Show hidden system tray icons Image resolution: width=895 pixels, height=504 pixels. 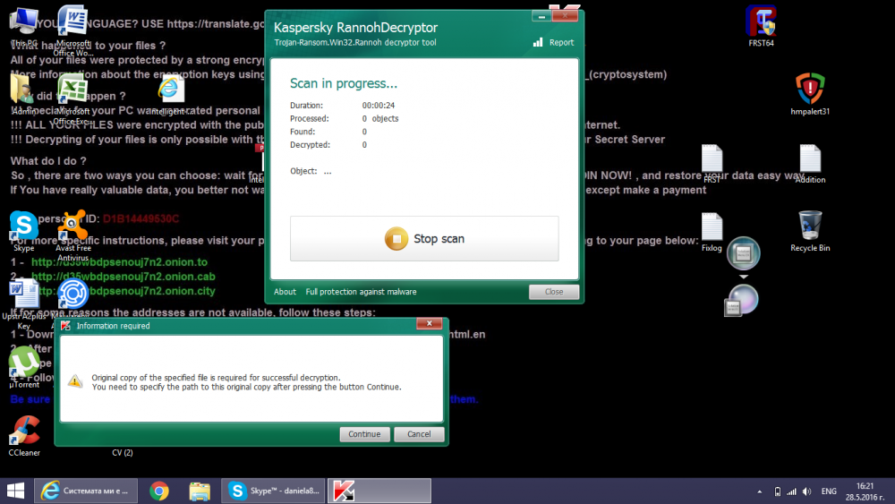click(x=759, y=491)
